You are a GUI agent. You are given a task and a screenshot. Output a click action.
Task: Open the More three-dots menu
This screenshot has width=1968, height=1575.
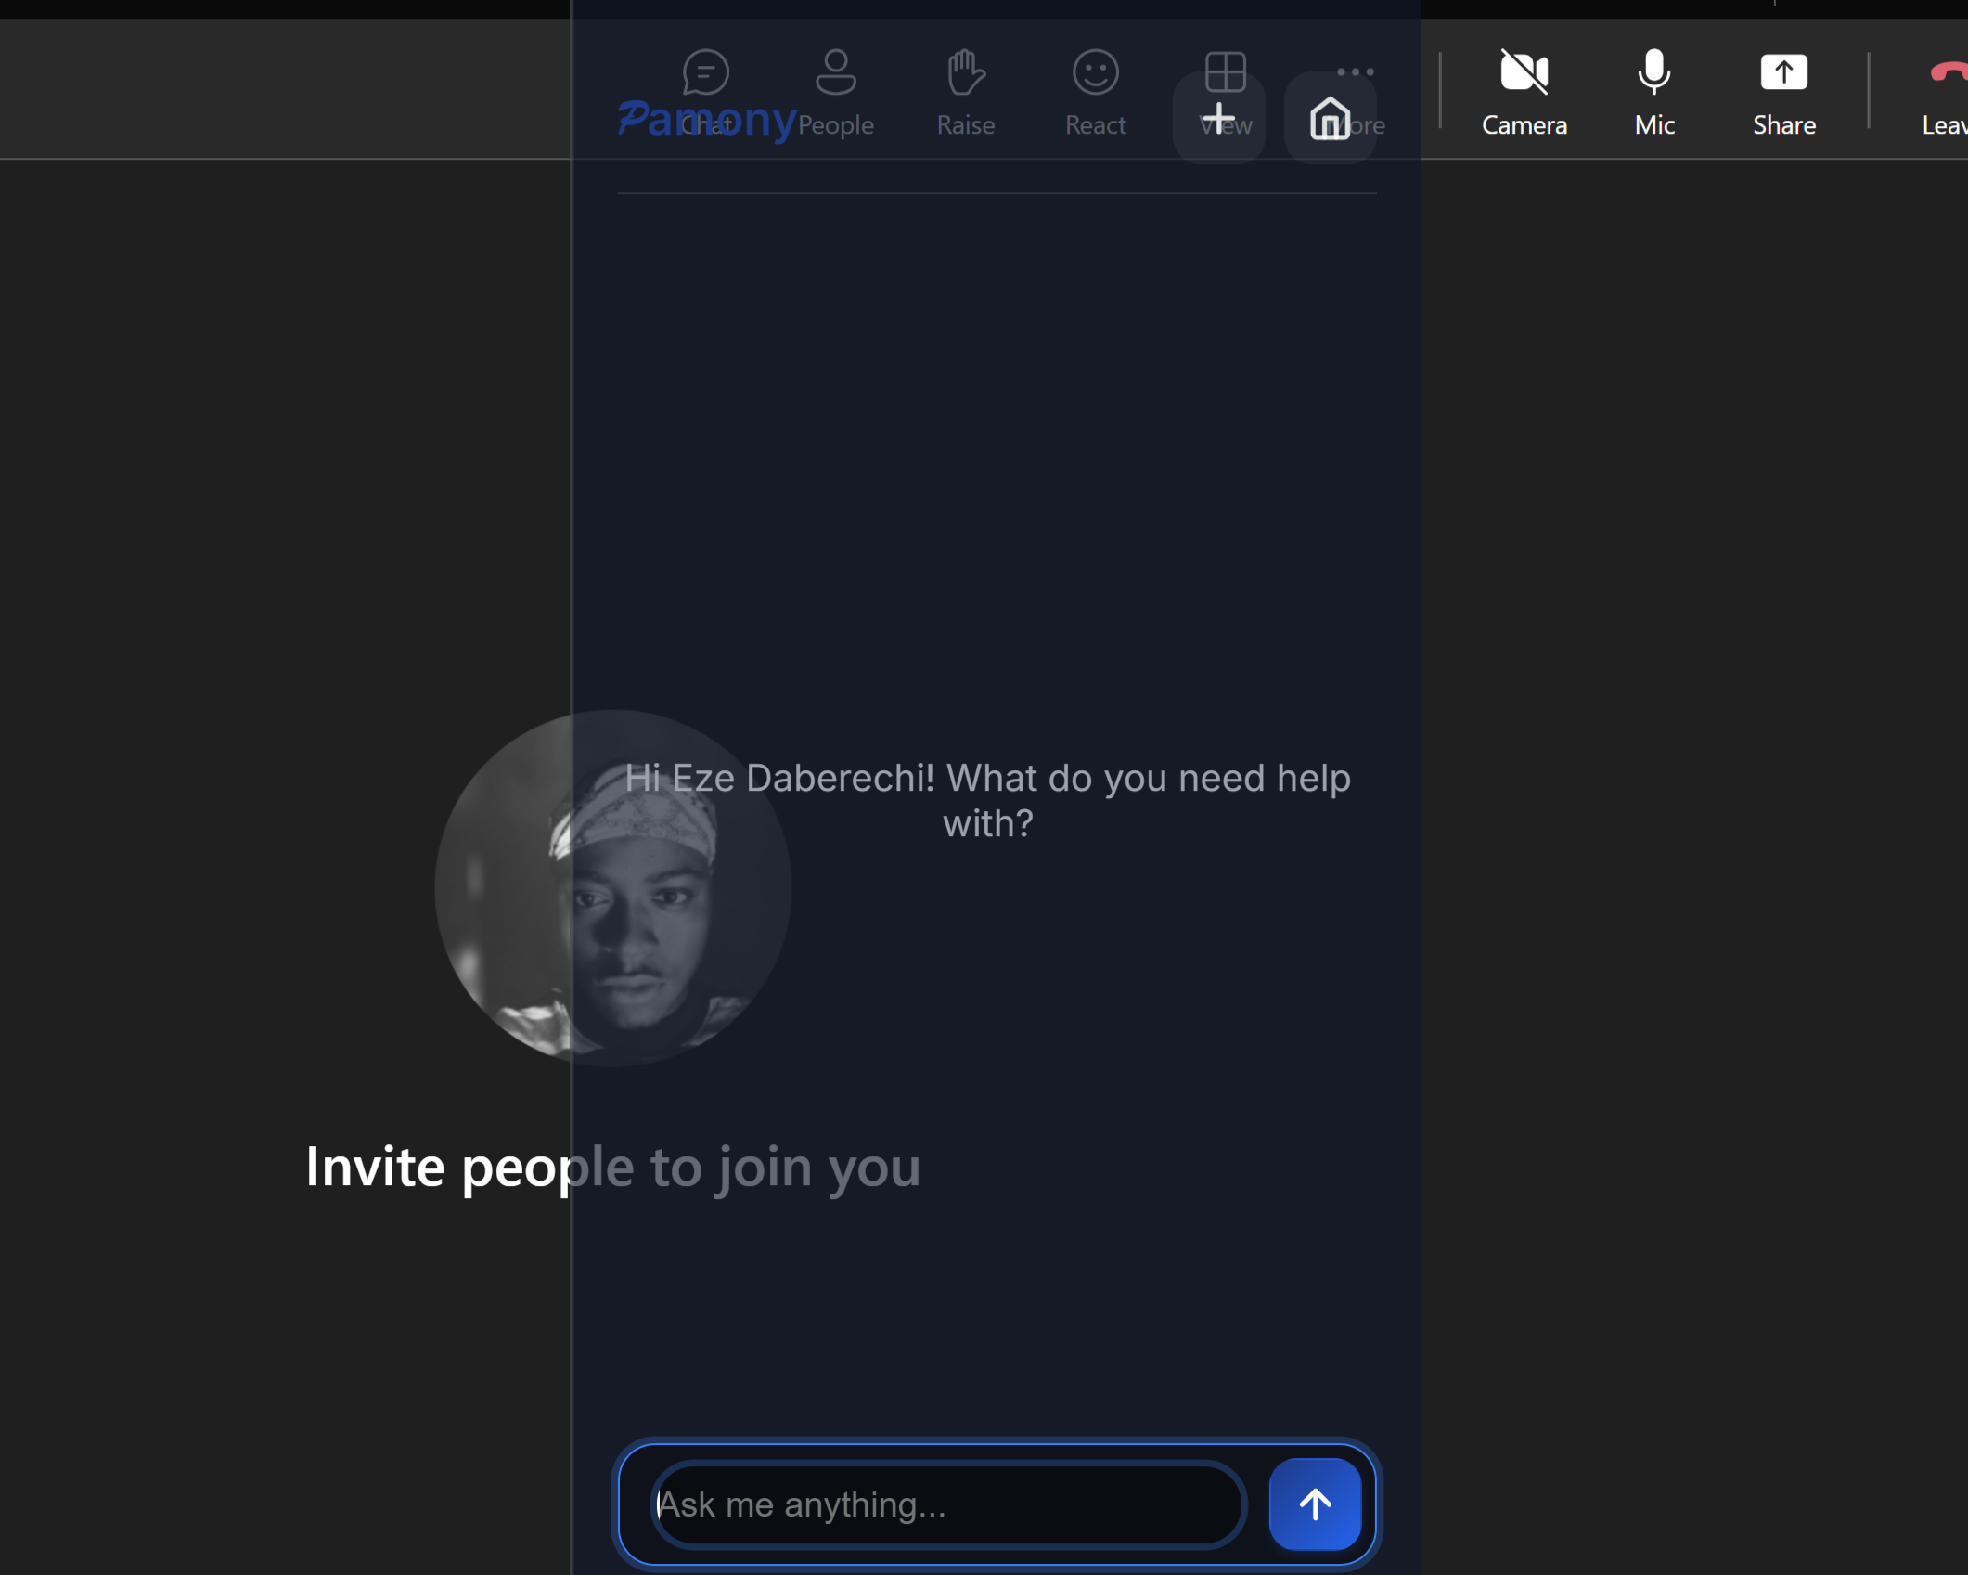(x=1355, y=71)
